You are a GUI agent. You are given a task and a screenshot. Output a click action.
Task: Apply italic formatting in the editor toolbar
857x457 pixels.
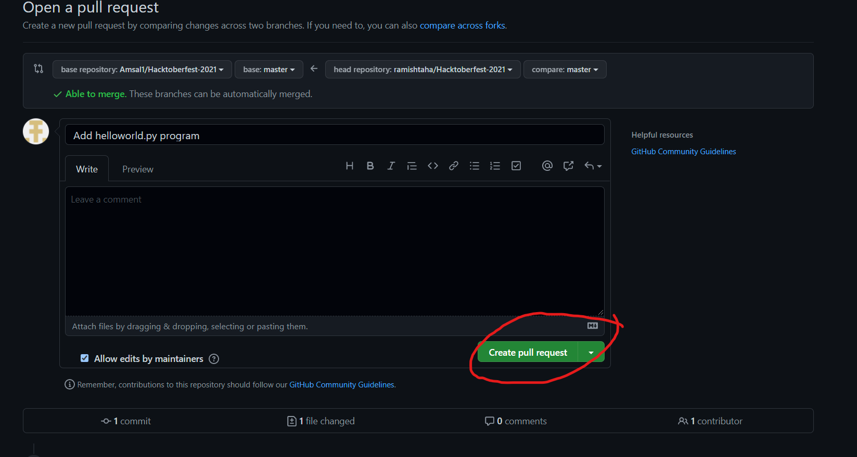(391, 166)
